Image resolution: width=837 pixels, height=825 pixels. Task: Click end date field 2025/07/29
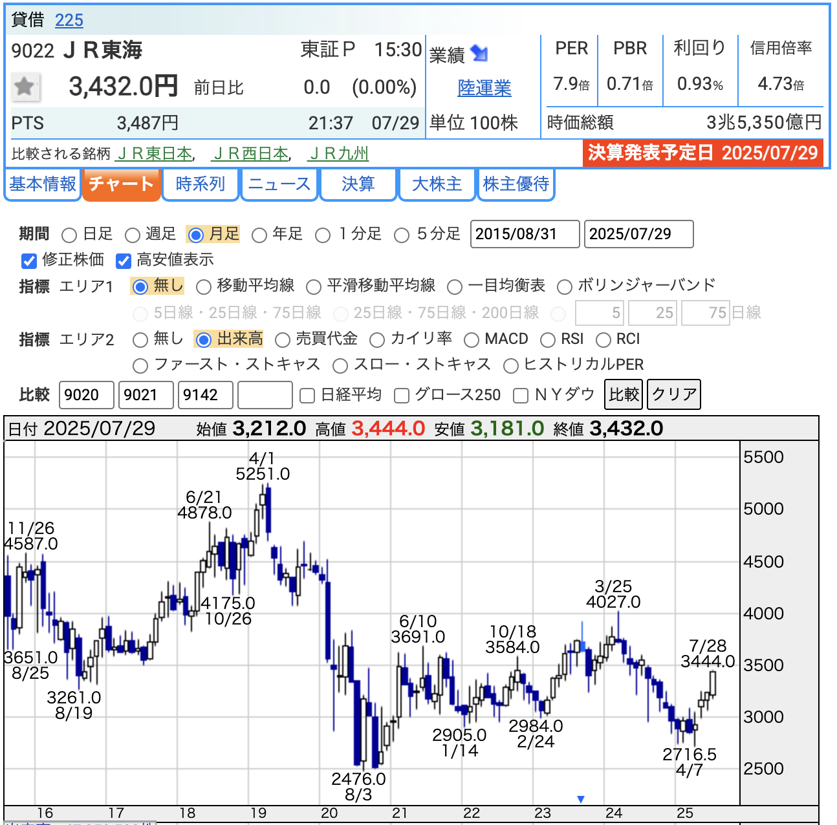tap(638, 234)
